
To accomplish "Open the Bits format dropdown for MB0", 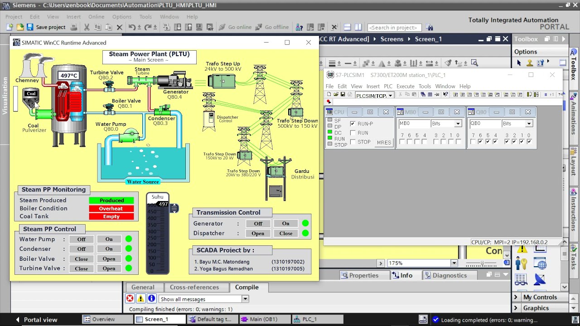I will coord(458,123).
